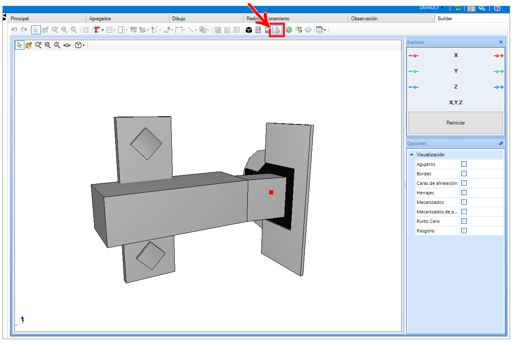515x342 pixels.
Task: Open the DEFAULT dropdown
Action: coord(432,7)
